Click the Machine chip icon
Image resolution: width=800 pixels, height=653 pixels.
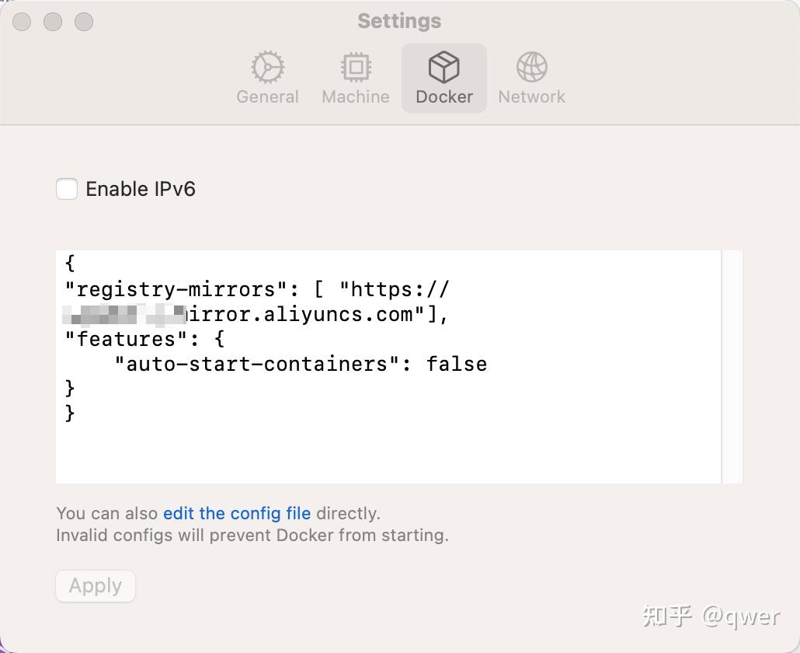point(356,68)
